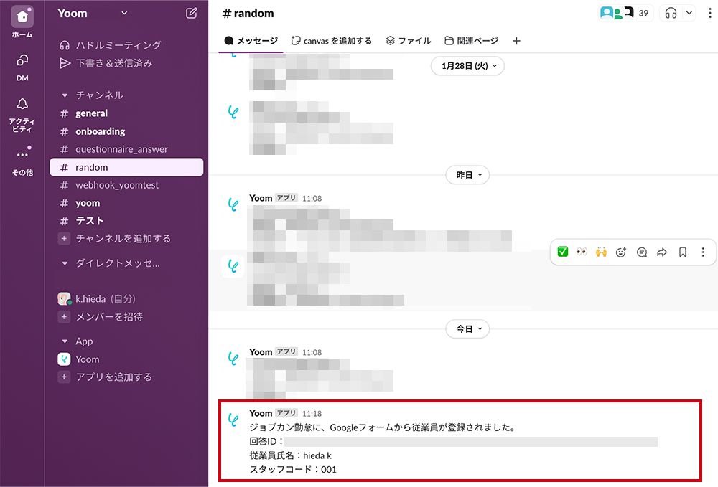Select the random channel in sidebar
Screen dimensions: 718x487
tap(126, 167)
